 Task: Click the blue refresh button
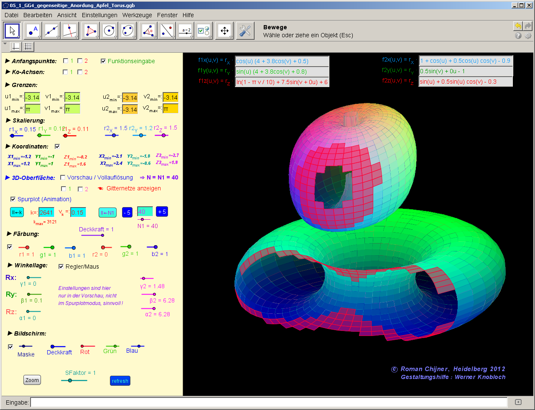click(120, 381)
